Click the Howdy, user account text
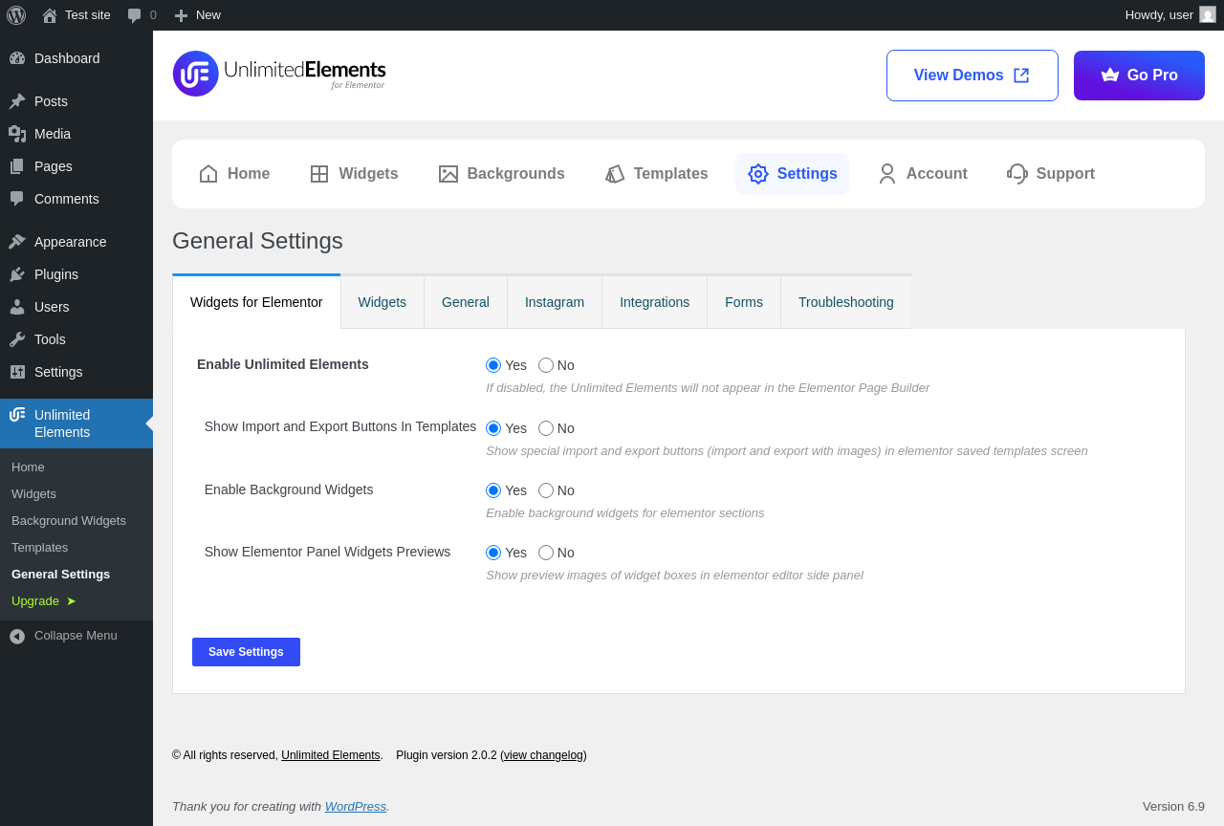Image resolution: width=1224 pixels, height=826 pixels. click(1159, 15)
